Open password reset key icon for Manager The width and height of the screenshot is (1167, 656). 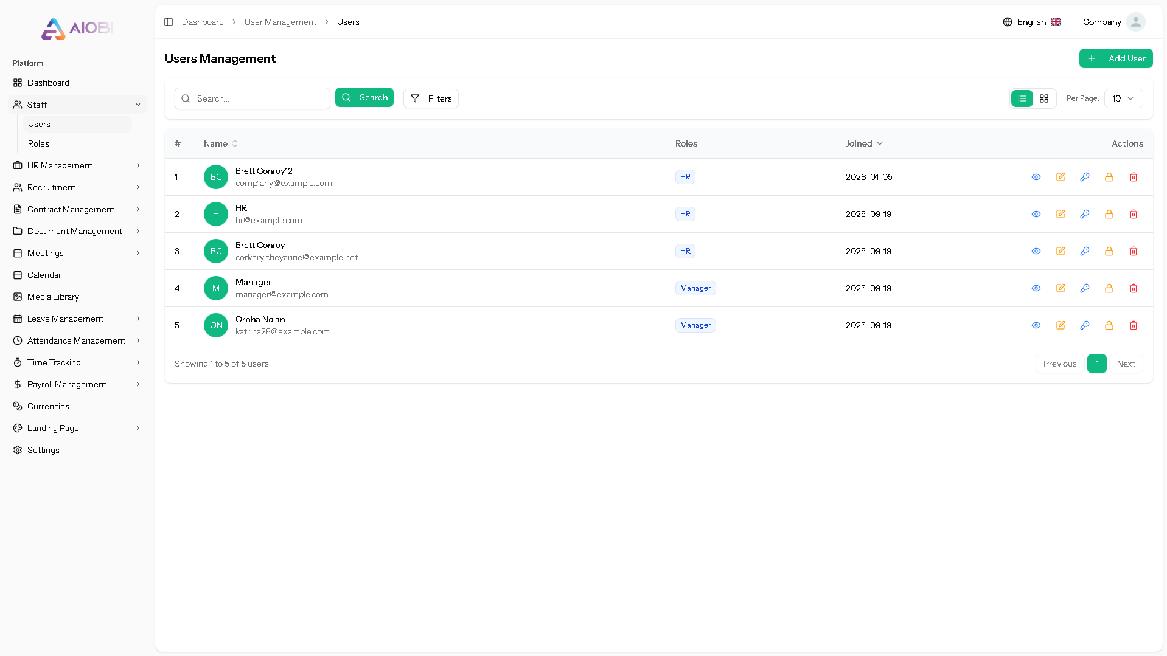pos(1085,288)
